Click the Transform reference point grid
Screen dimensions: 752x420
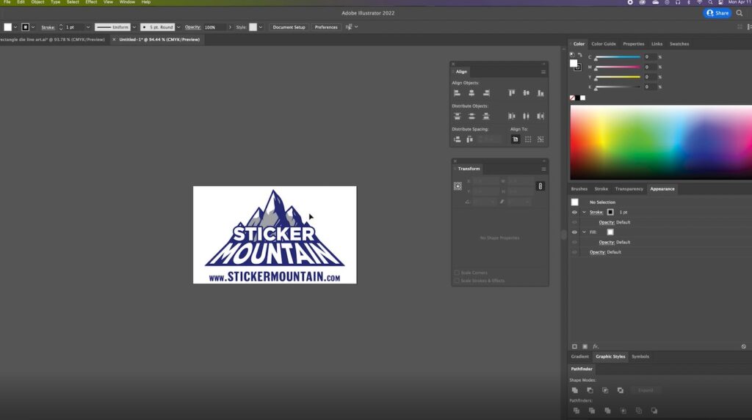[458, 186]
